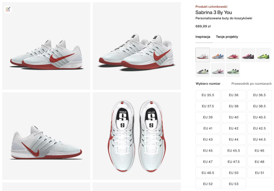This screenshot has height=191, width=274.
Task: Select the pink and black shoe design
Action: coord(248,55)
